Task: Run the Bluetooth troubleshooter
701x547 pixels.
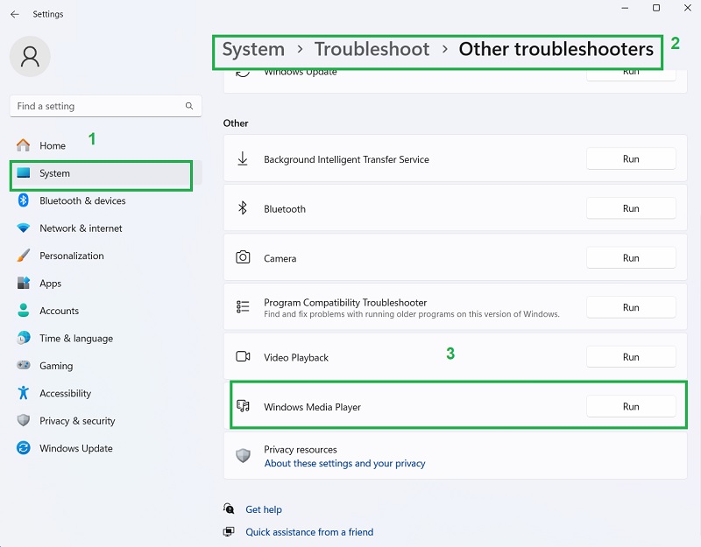Action: [631, 208]
